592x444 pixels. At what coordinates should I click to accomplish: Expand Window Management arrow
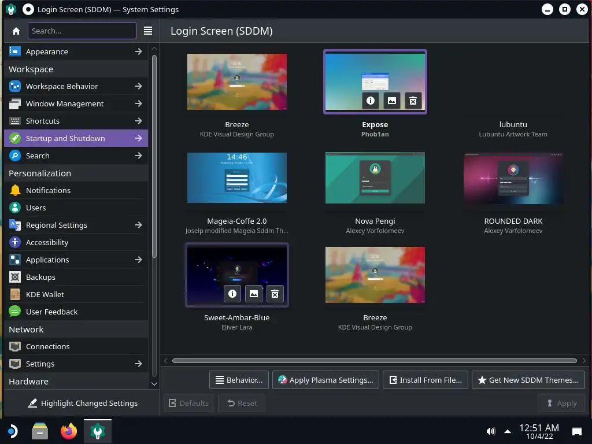(x=139, y=103)
